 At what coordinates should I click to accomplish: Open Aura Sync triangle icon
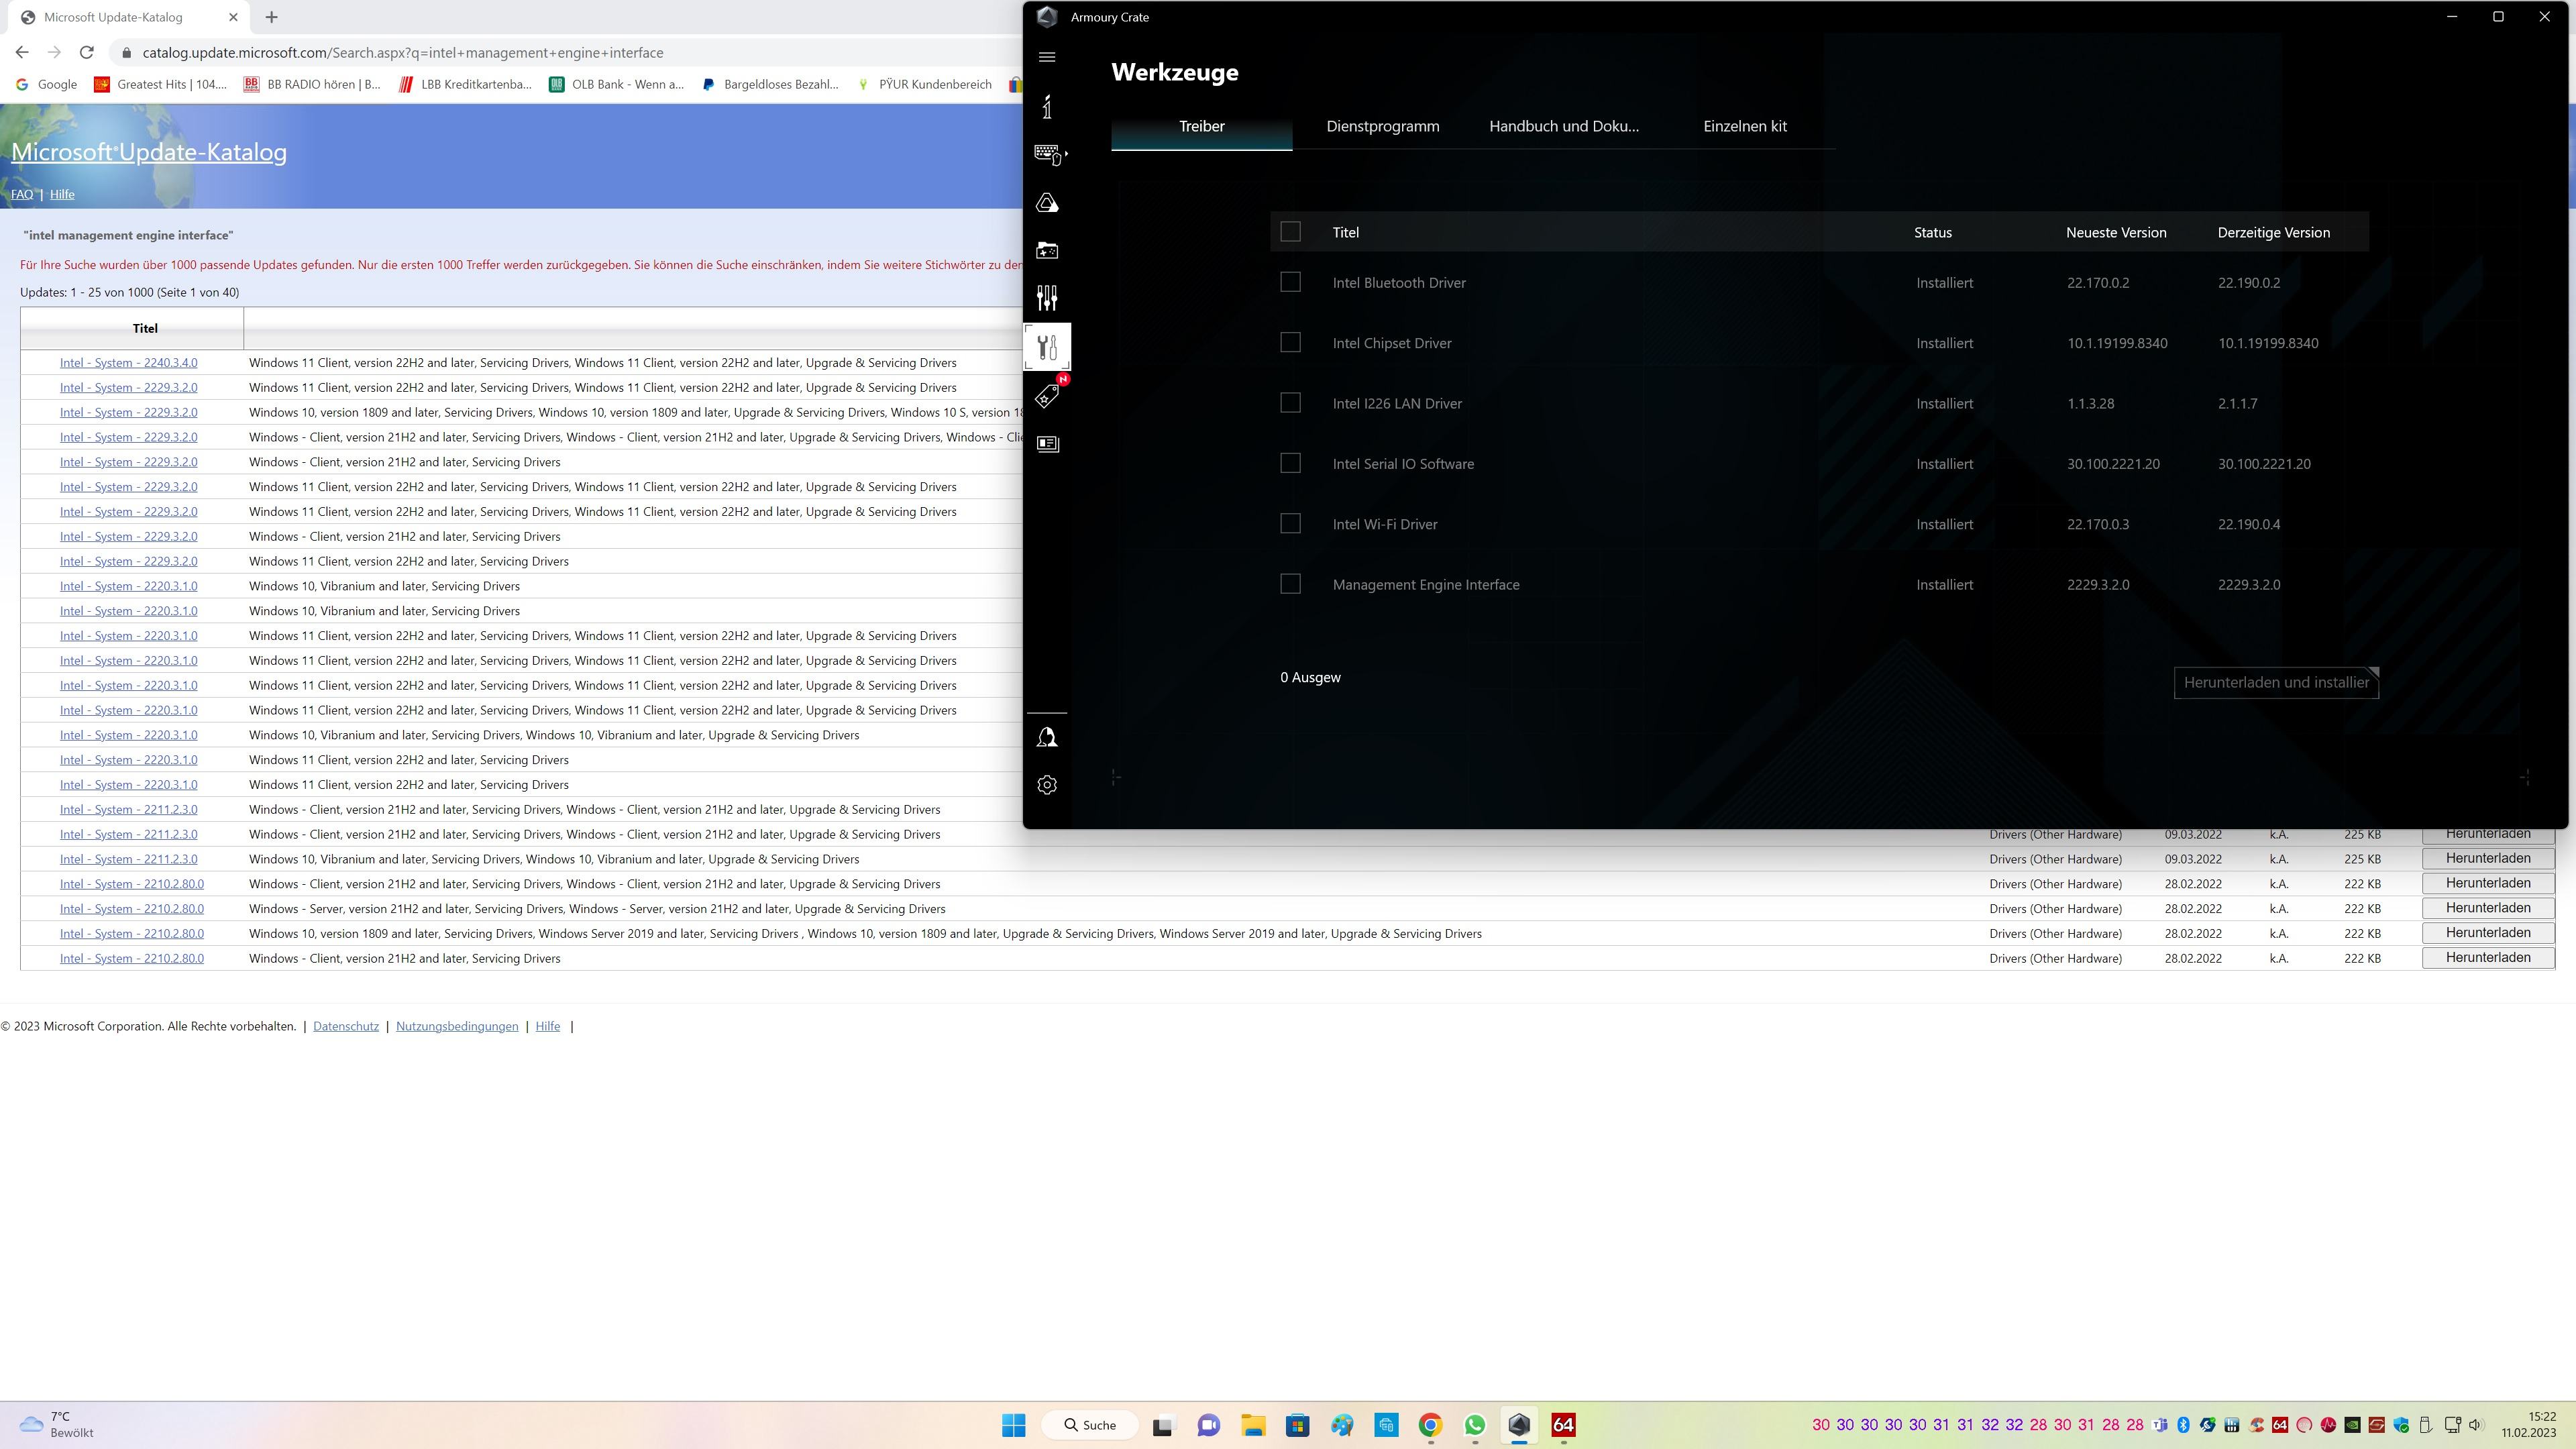(1047, 203)
